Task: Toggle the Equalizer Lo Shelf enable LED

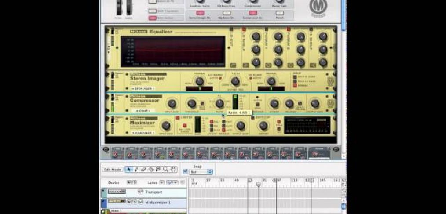Action: coord(244,29)
